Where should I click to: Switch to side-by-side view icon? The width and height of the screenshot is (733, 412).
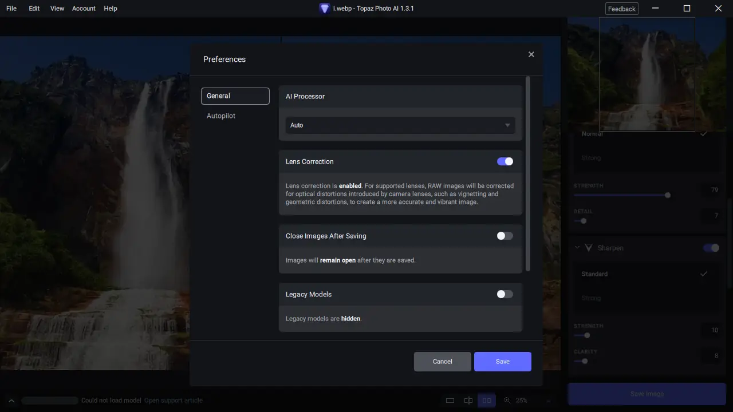487,401
